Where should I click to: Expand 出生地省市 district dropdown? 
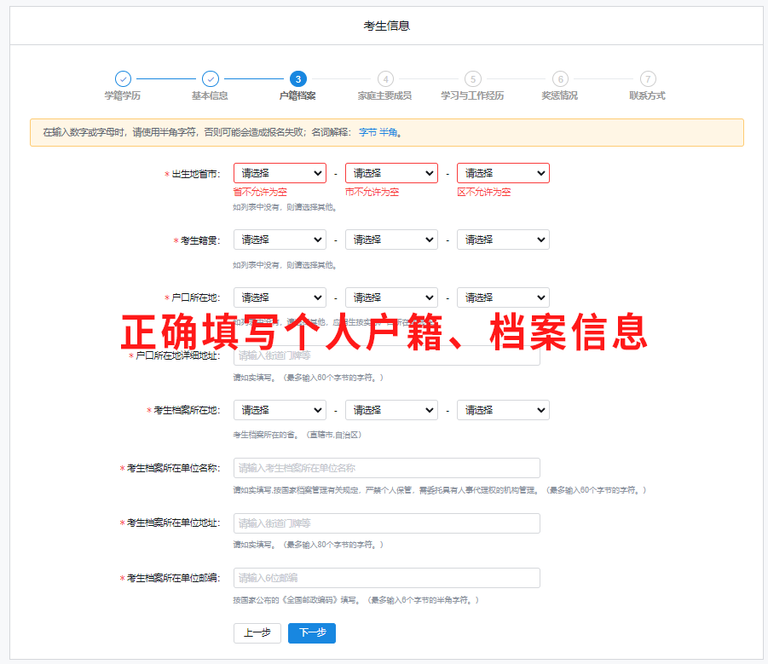point(503,173)
